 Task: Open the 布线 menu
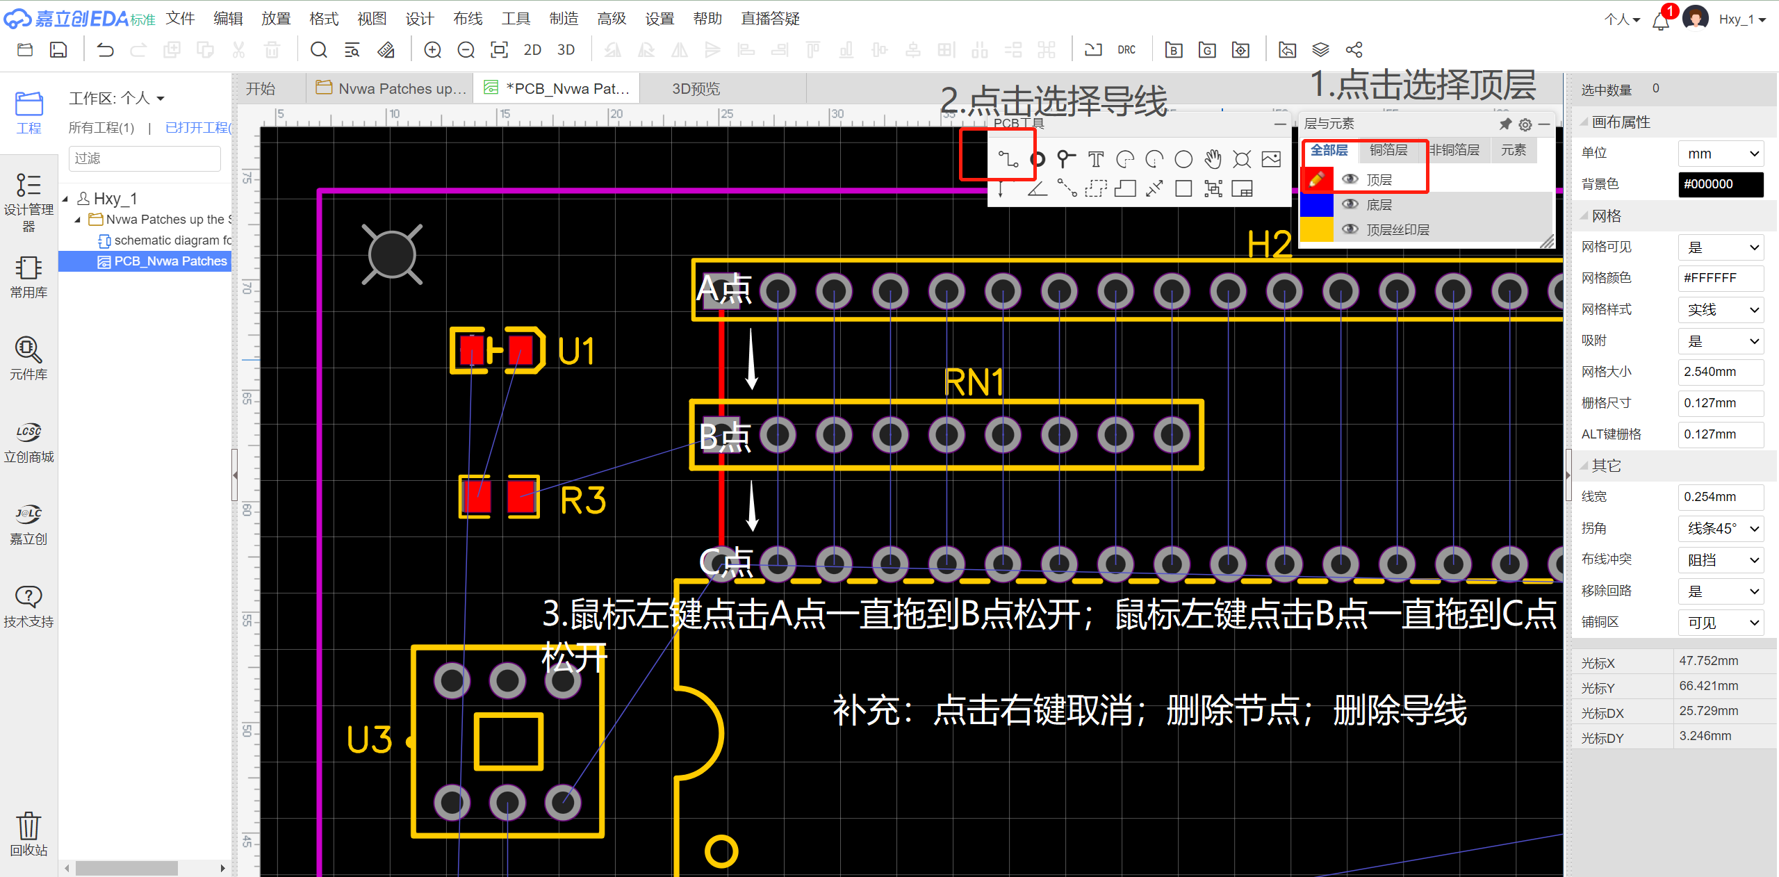468,19
